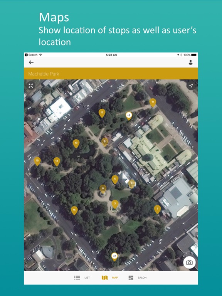Screen dimensions: 222x296
Task: Tap the battery indicator in status bar
Action: coord(194,55)
